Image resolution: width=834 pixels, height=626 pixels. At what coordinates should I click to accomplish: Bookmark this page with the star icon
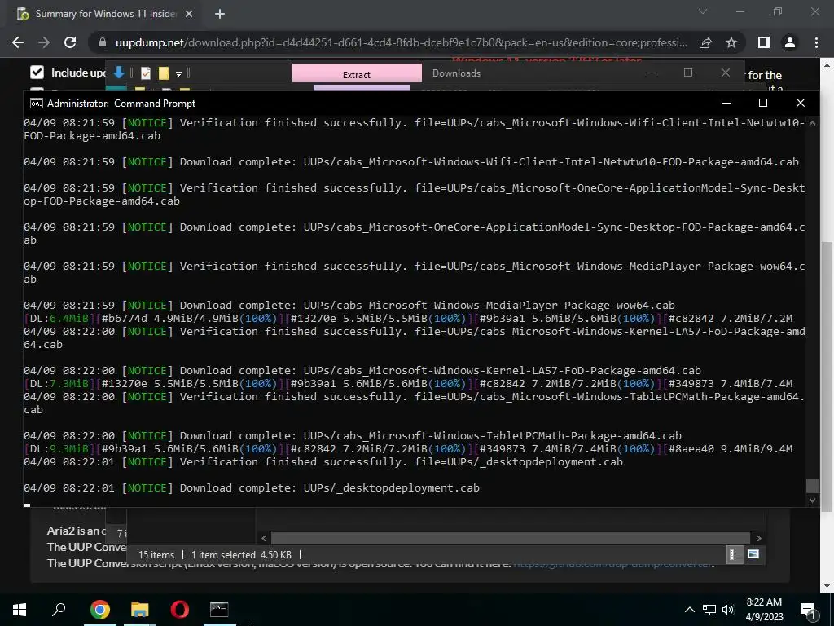731,42
